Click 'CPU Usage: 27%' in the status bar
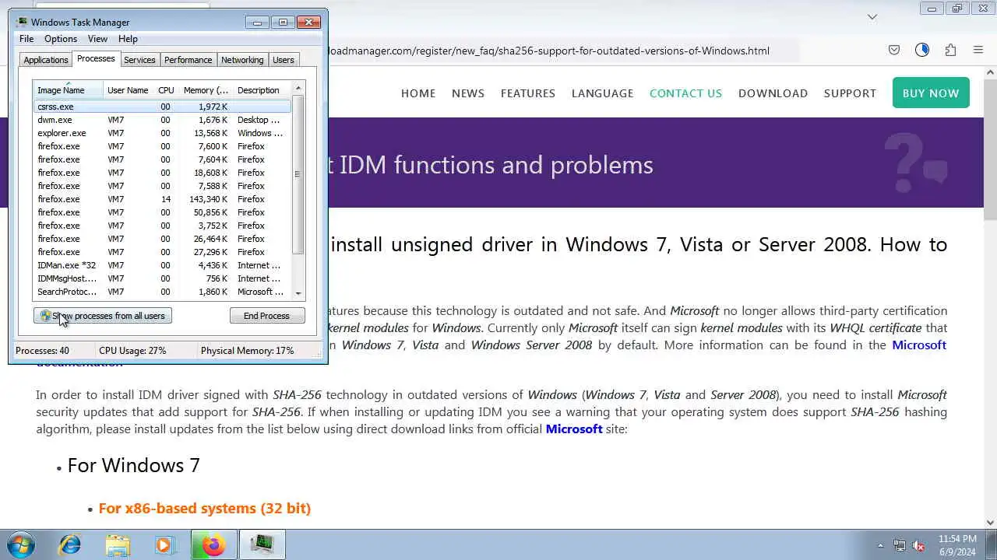This screenshot has width=997, height=560. [132, 351]
